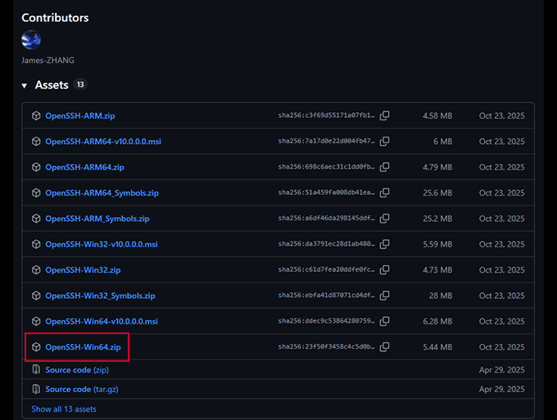Collapse the Assets section triangle
The image size is (557, 420).
pos(24,86)
